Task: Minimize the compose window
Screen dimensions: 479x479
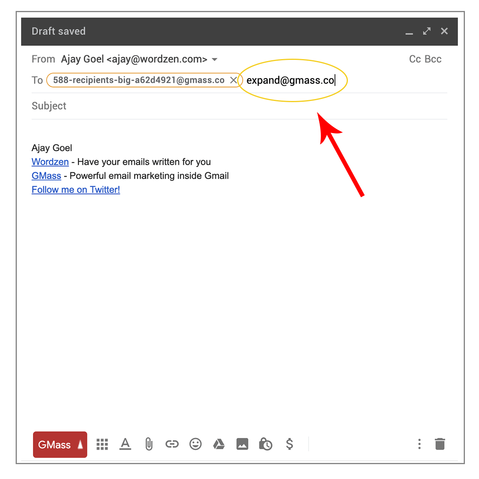Action: tap(409, 33)
